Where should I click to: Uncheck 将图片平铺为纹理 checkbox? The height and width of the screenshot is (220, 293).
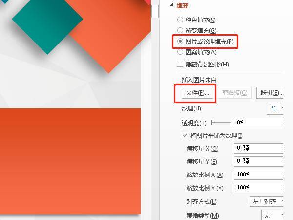click(x=185, y=135)
